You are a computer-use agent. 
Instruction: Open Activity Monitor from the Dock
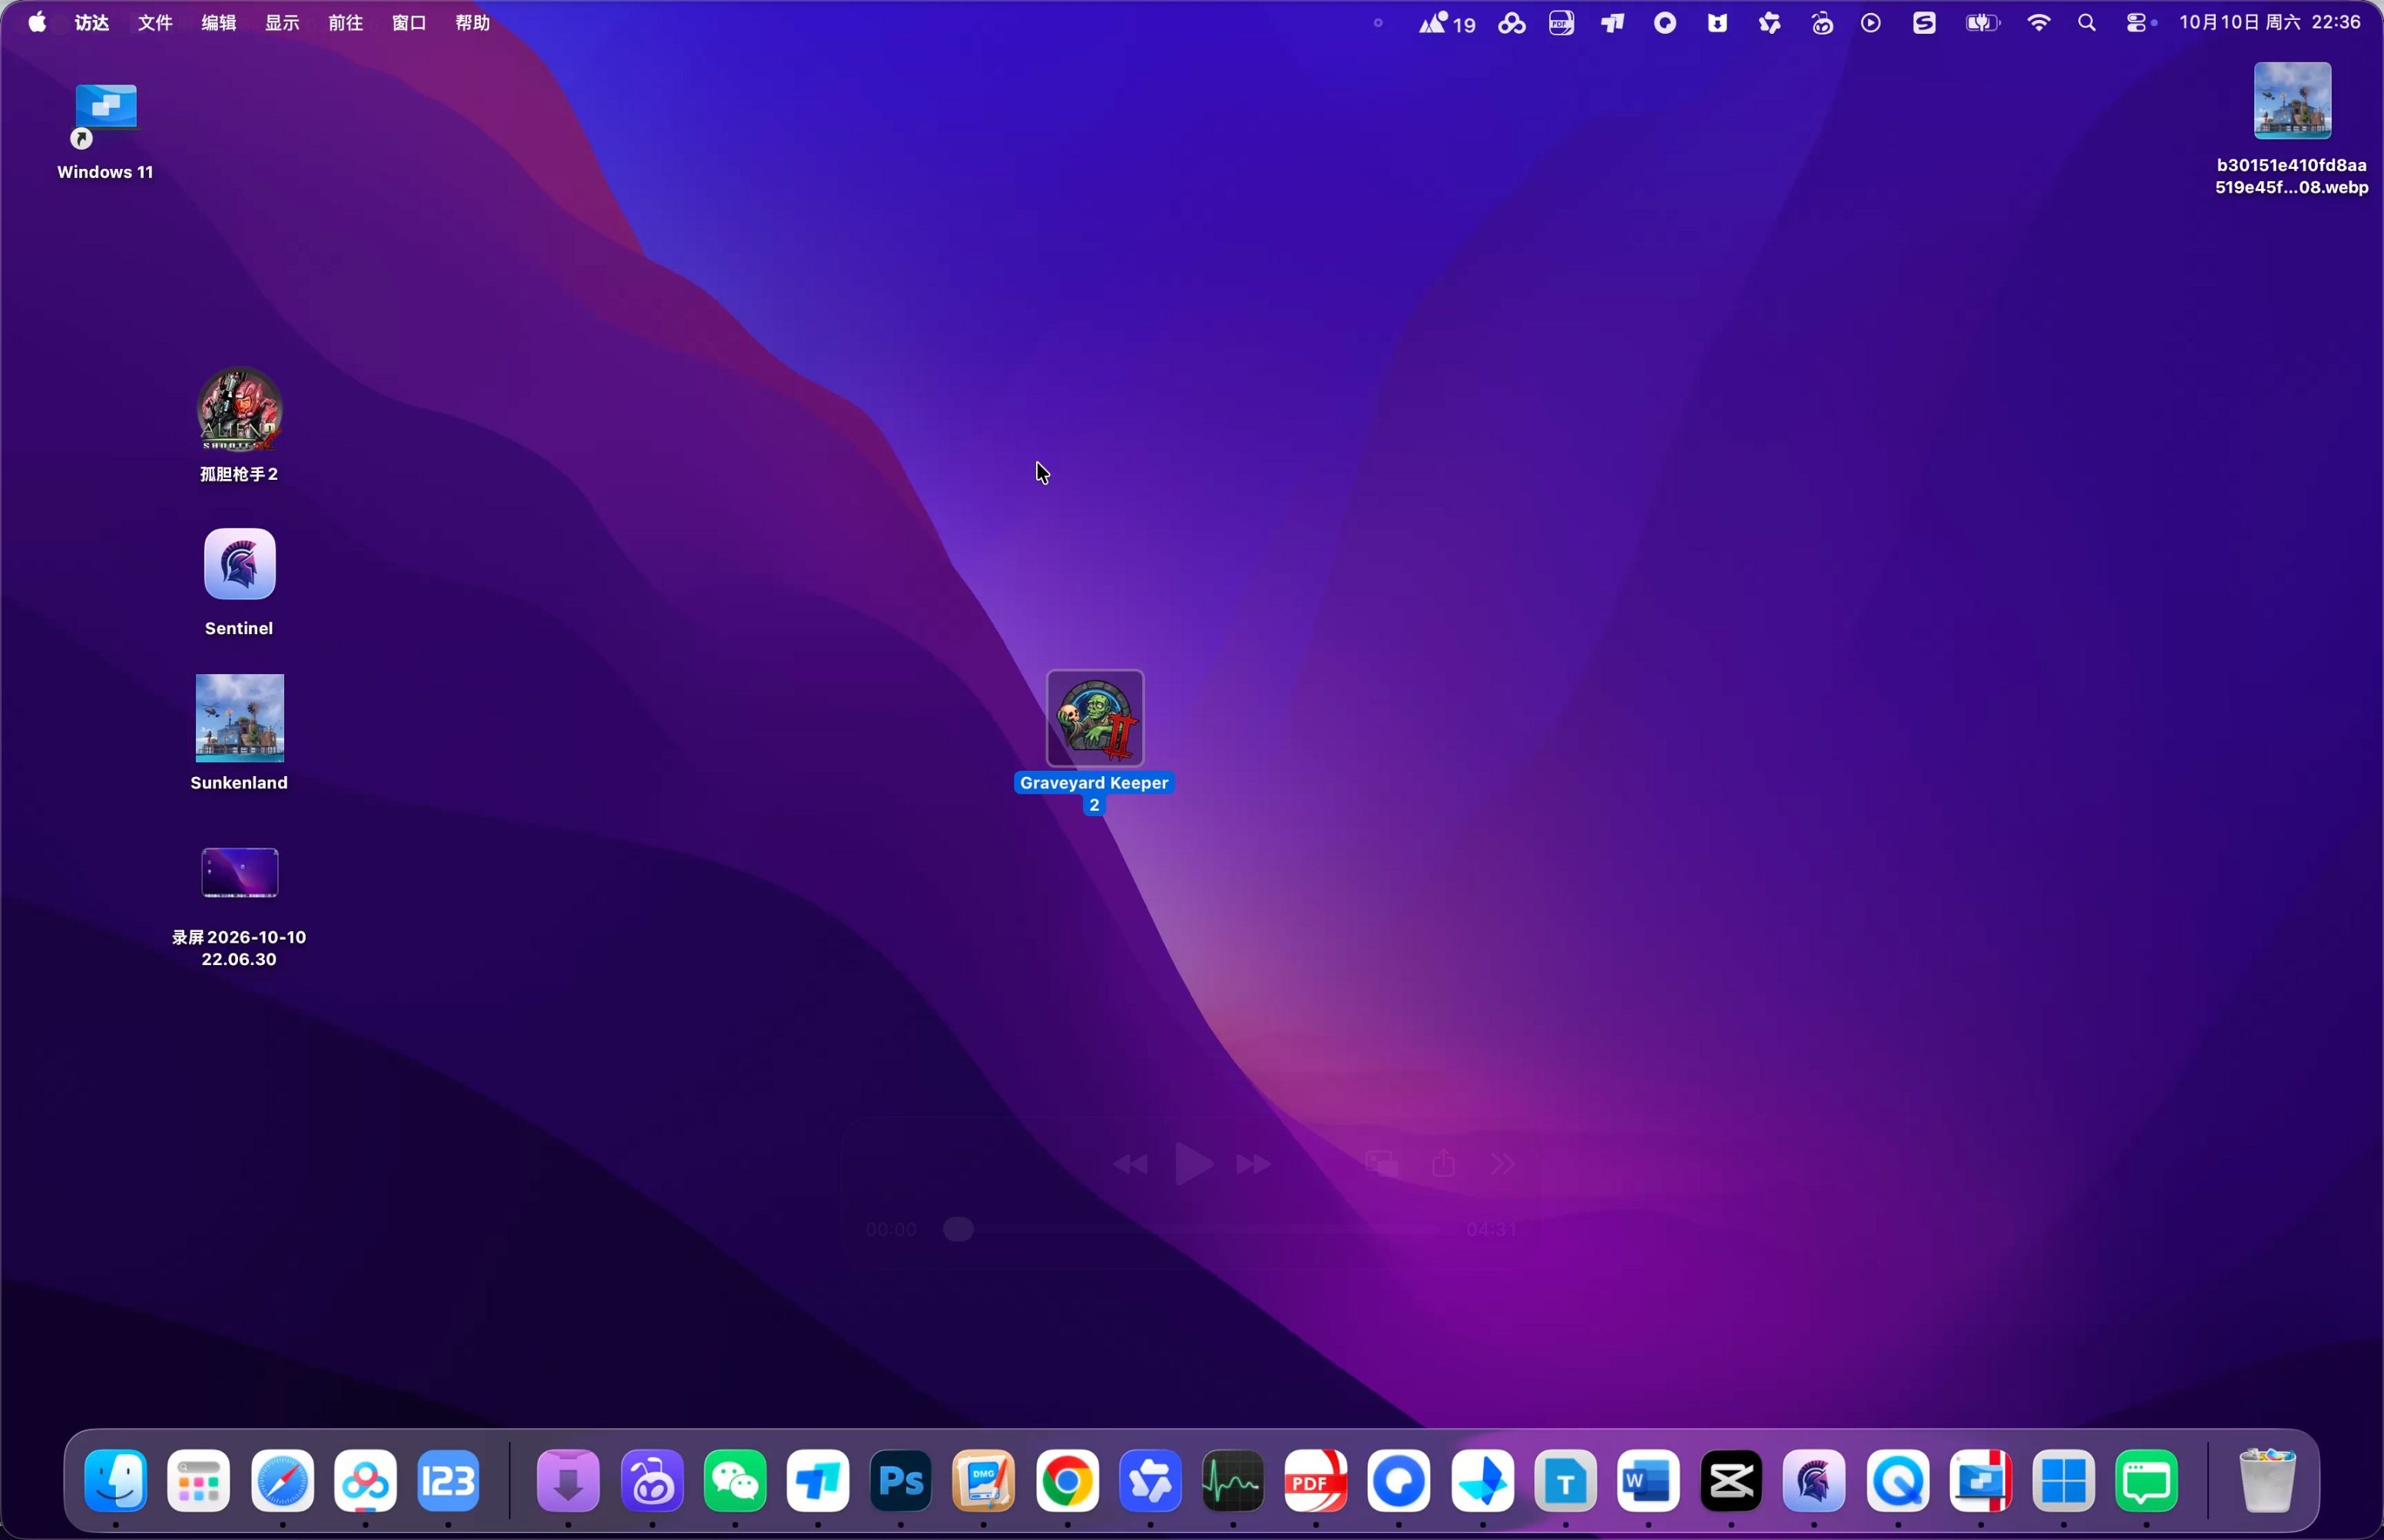click(1233, 1481)
